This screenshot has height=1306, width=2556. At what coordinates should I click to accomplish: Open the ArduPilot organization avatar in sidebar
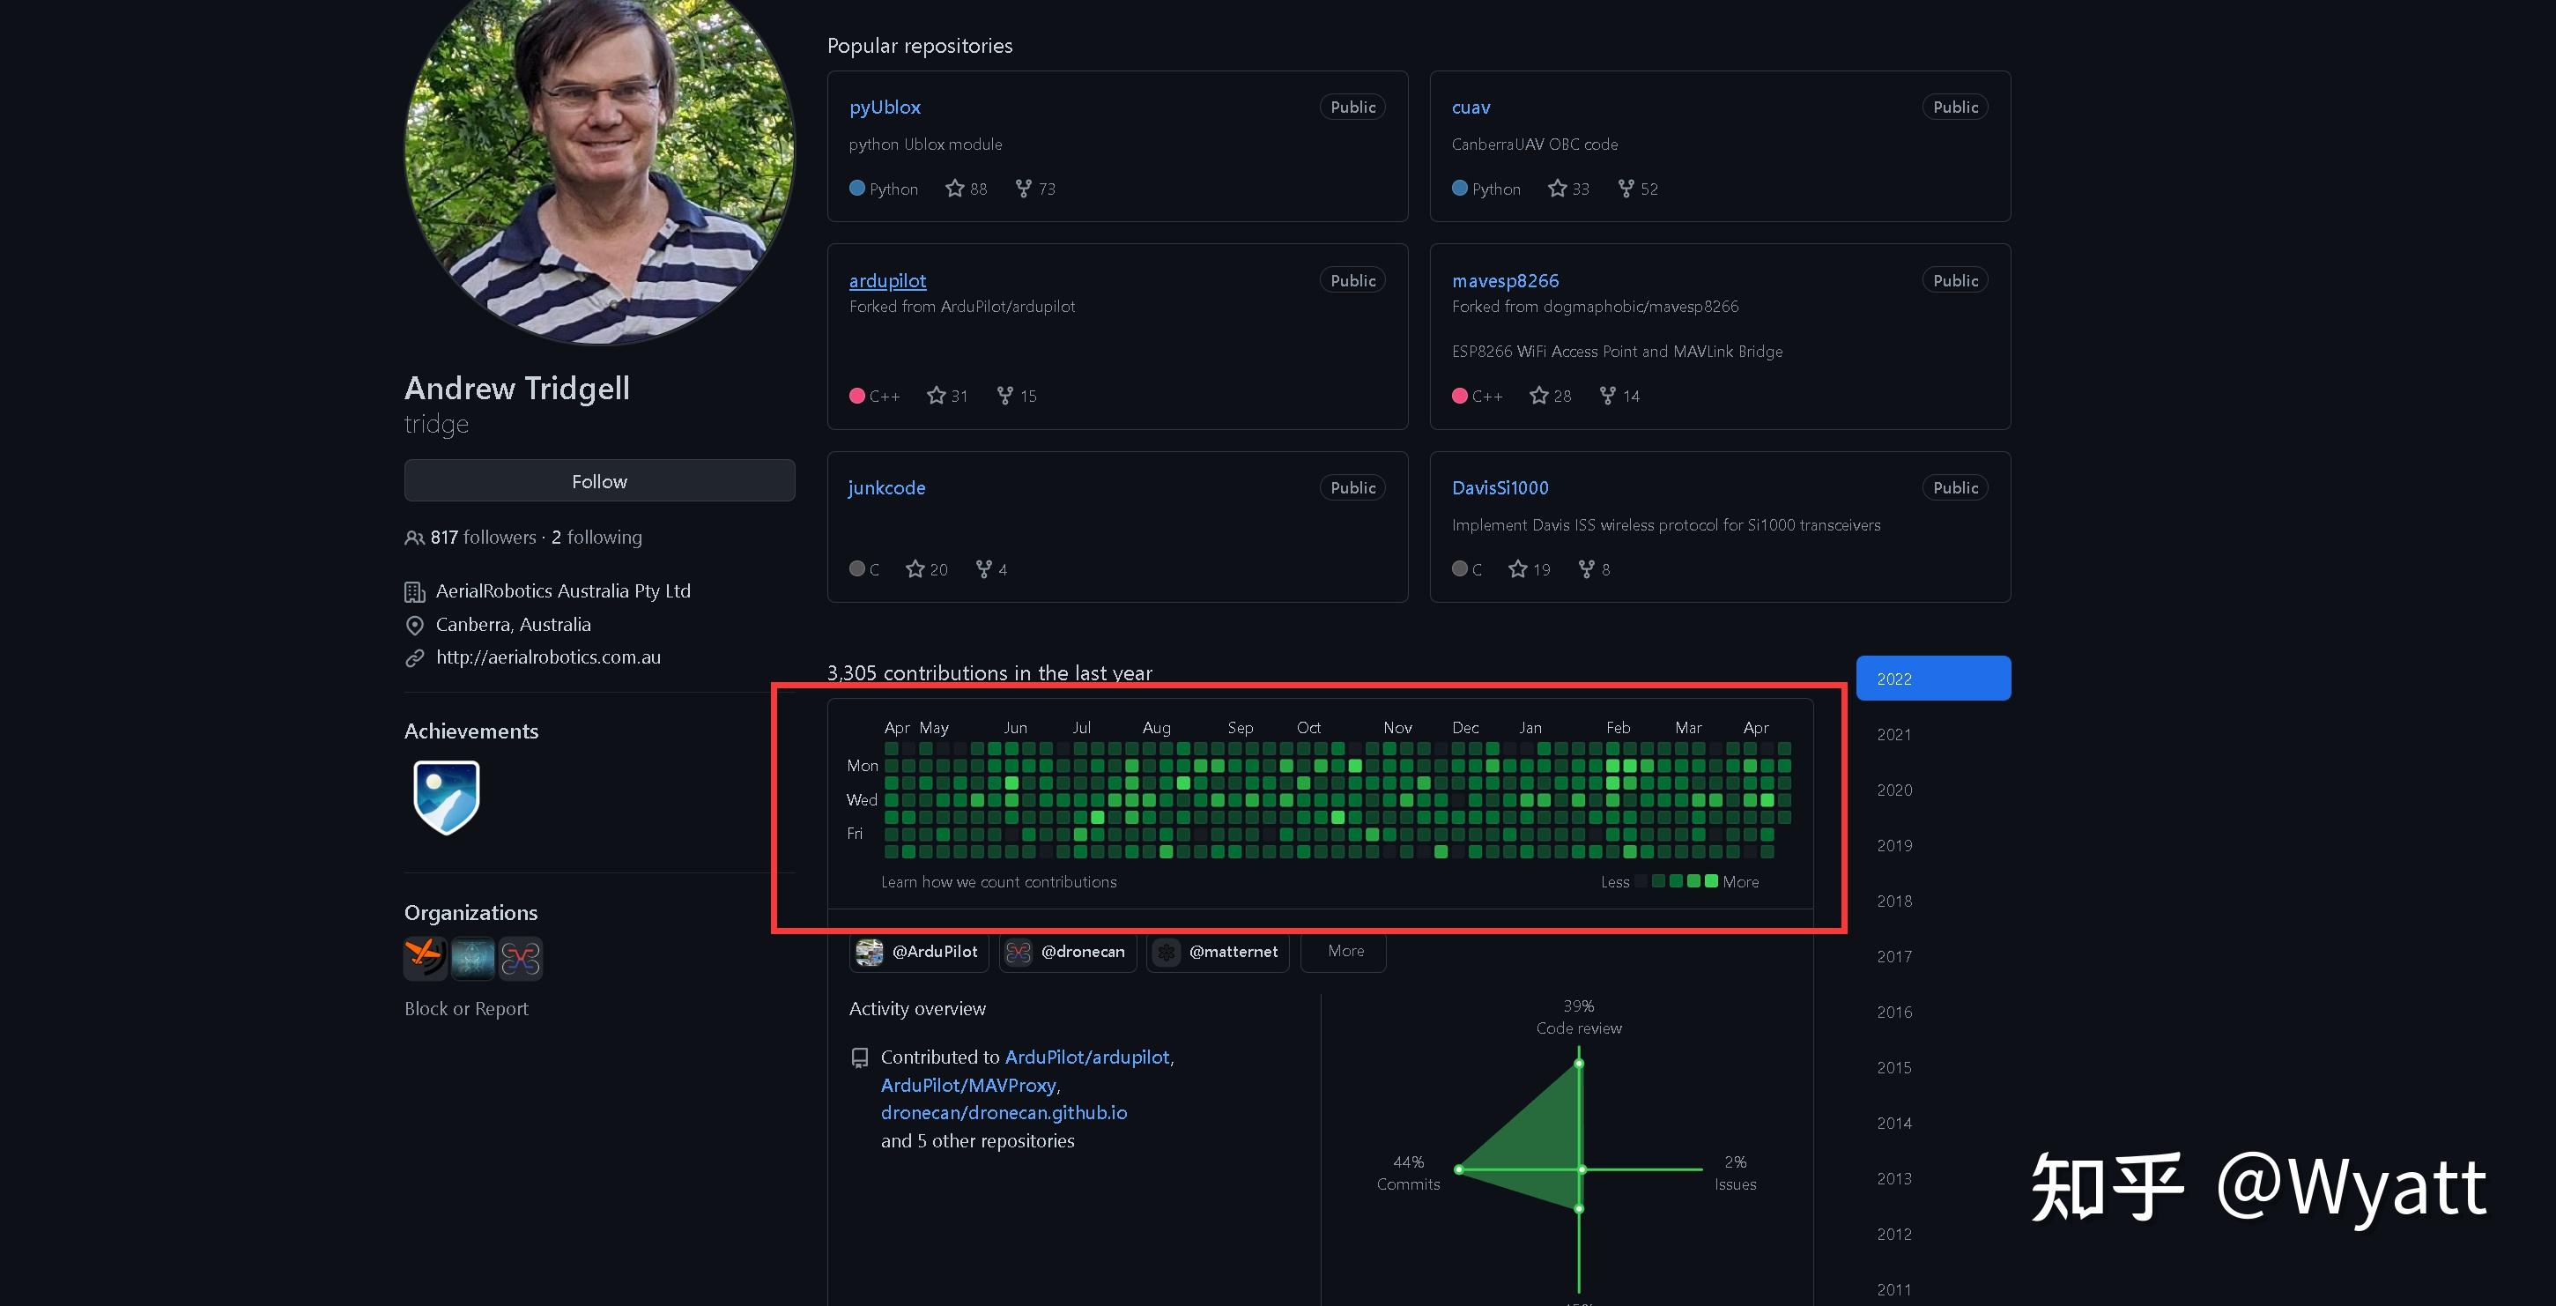click(425, 958)
